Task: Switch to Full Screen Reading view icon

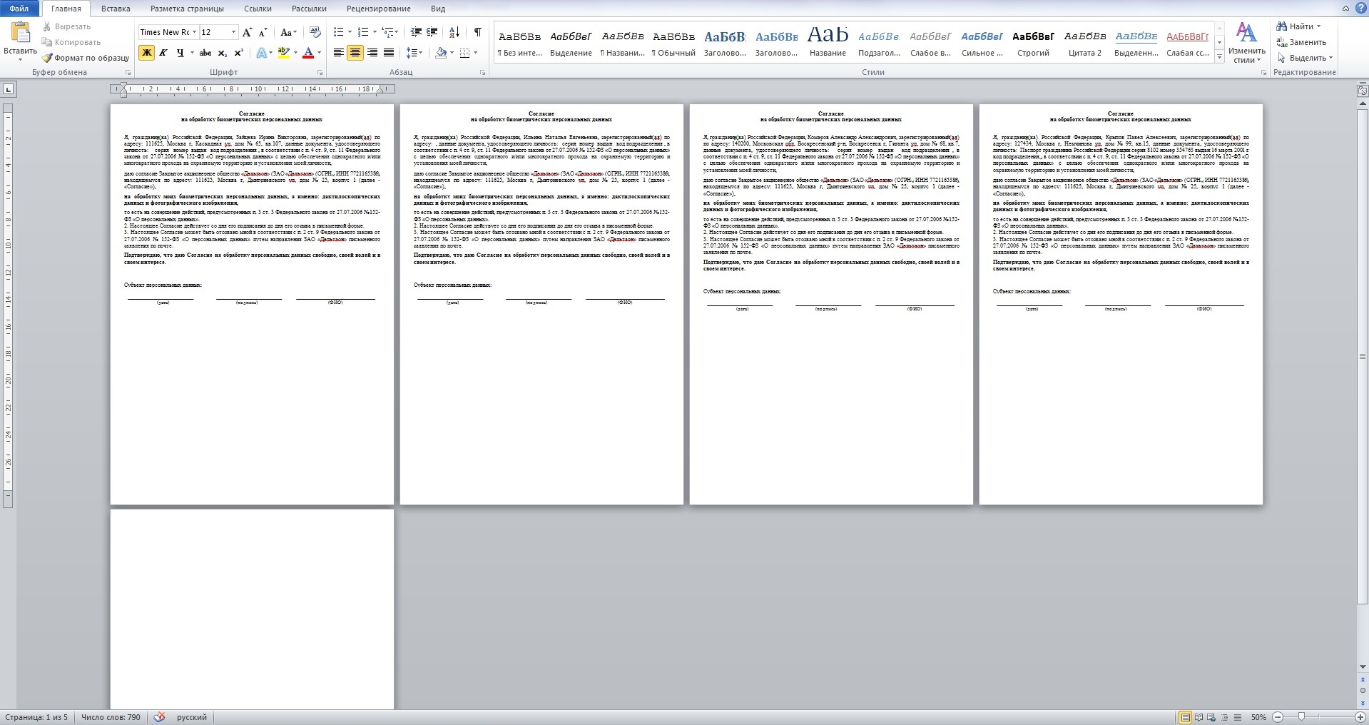Action: click(x=1198, y=717)
